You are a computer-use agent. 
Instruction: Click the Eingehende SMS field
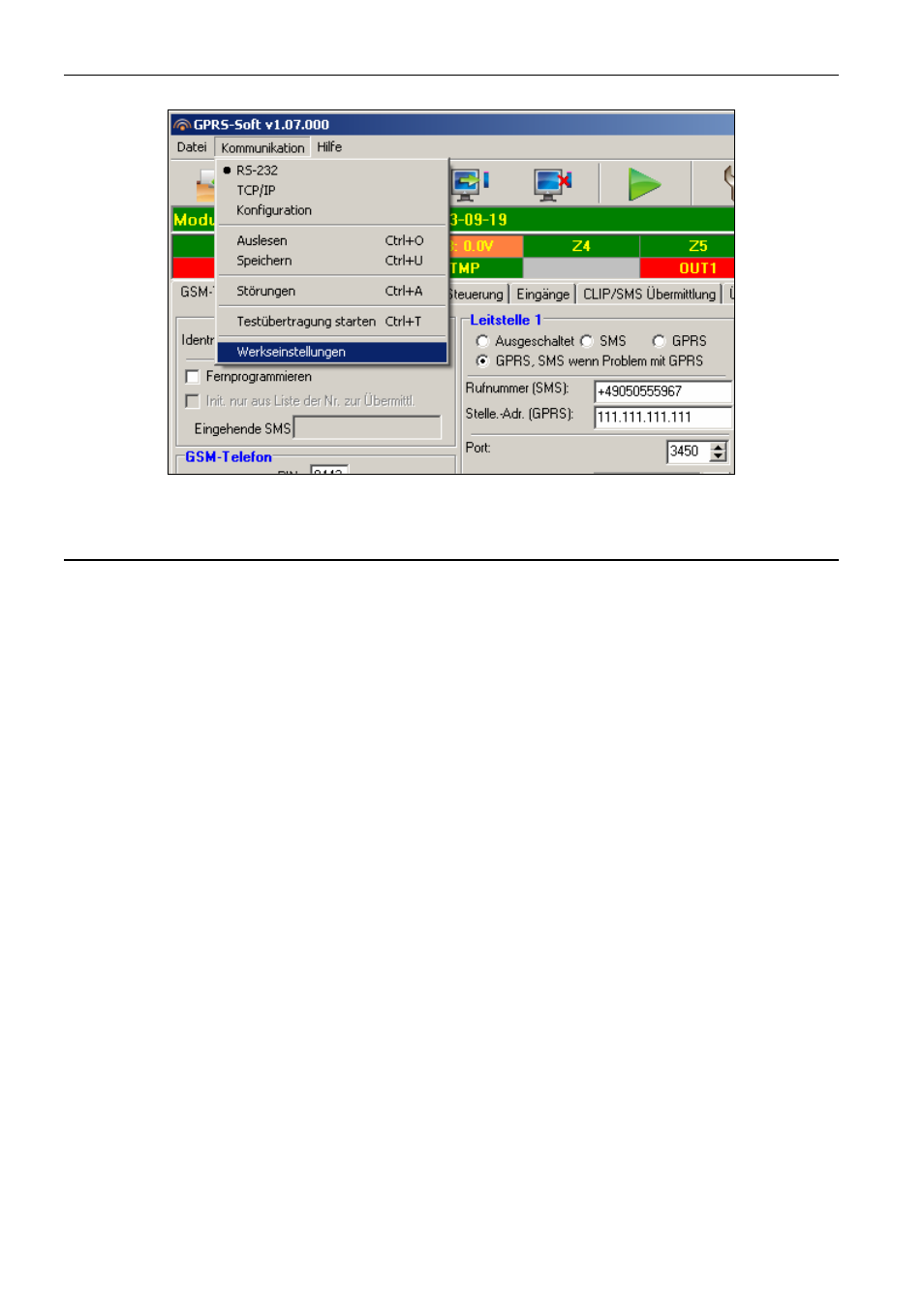pyautogui.click(x=367, y=428)
